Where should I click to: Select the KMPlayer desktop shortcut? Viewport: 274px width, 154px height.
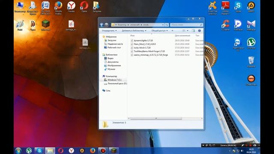pos(251,25)
